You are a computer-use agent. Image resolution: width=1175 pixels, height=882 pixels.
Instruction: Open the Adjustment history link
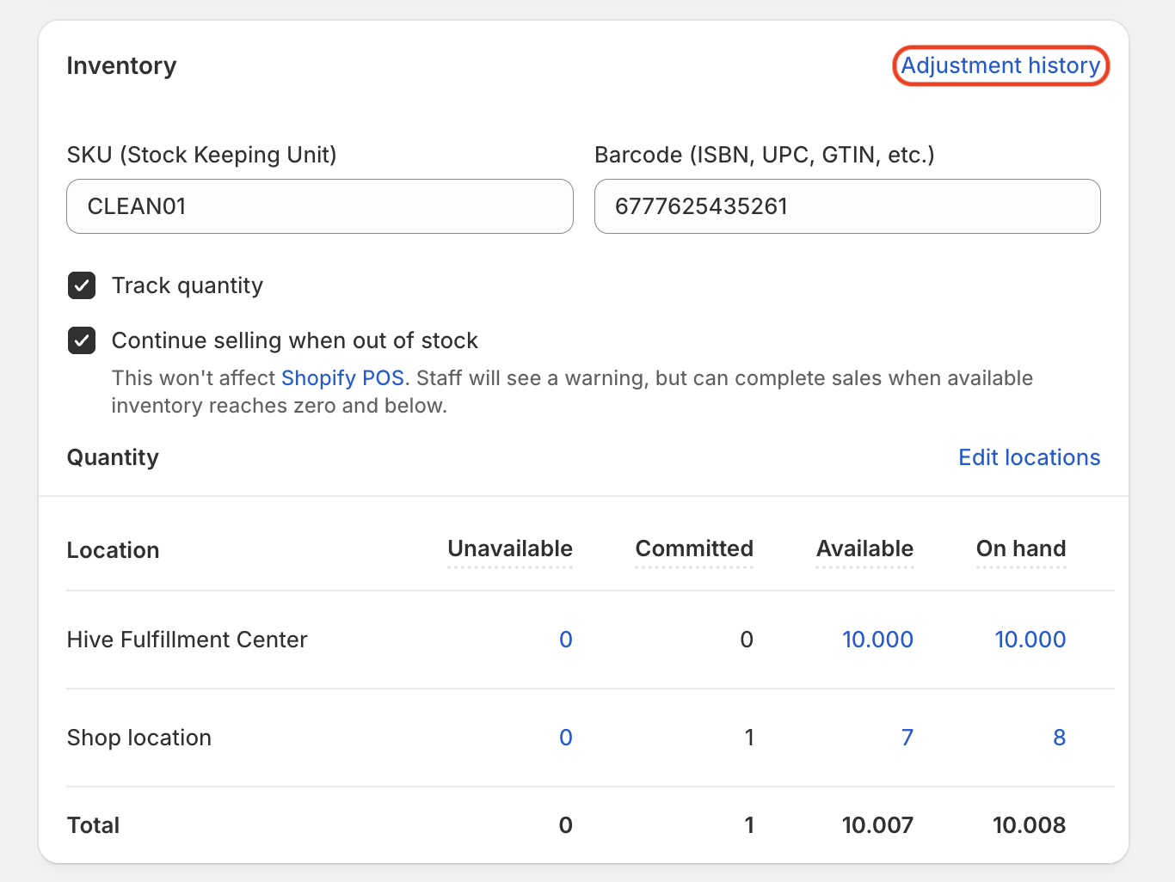pyautogui.click(x=1000, y=66)
